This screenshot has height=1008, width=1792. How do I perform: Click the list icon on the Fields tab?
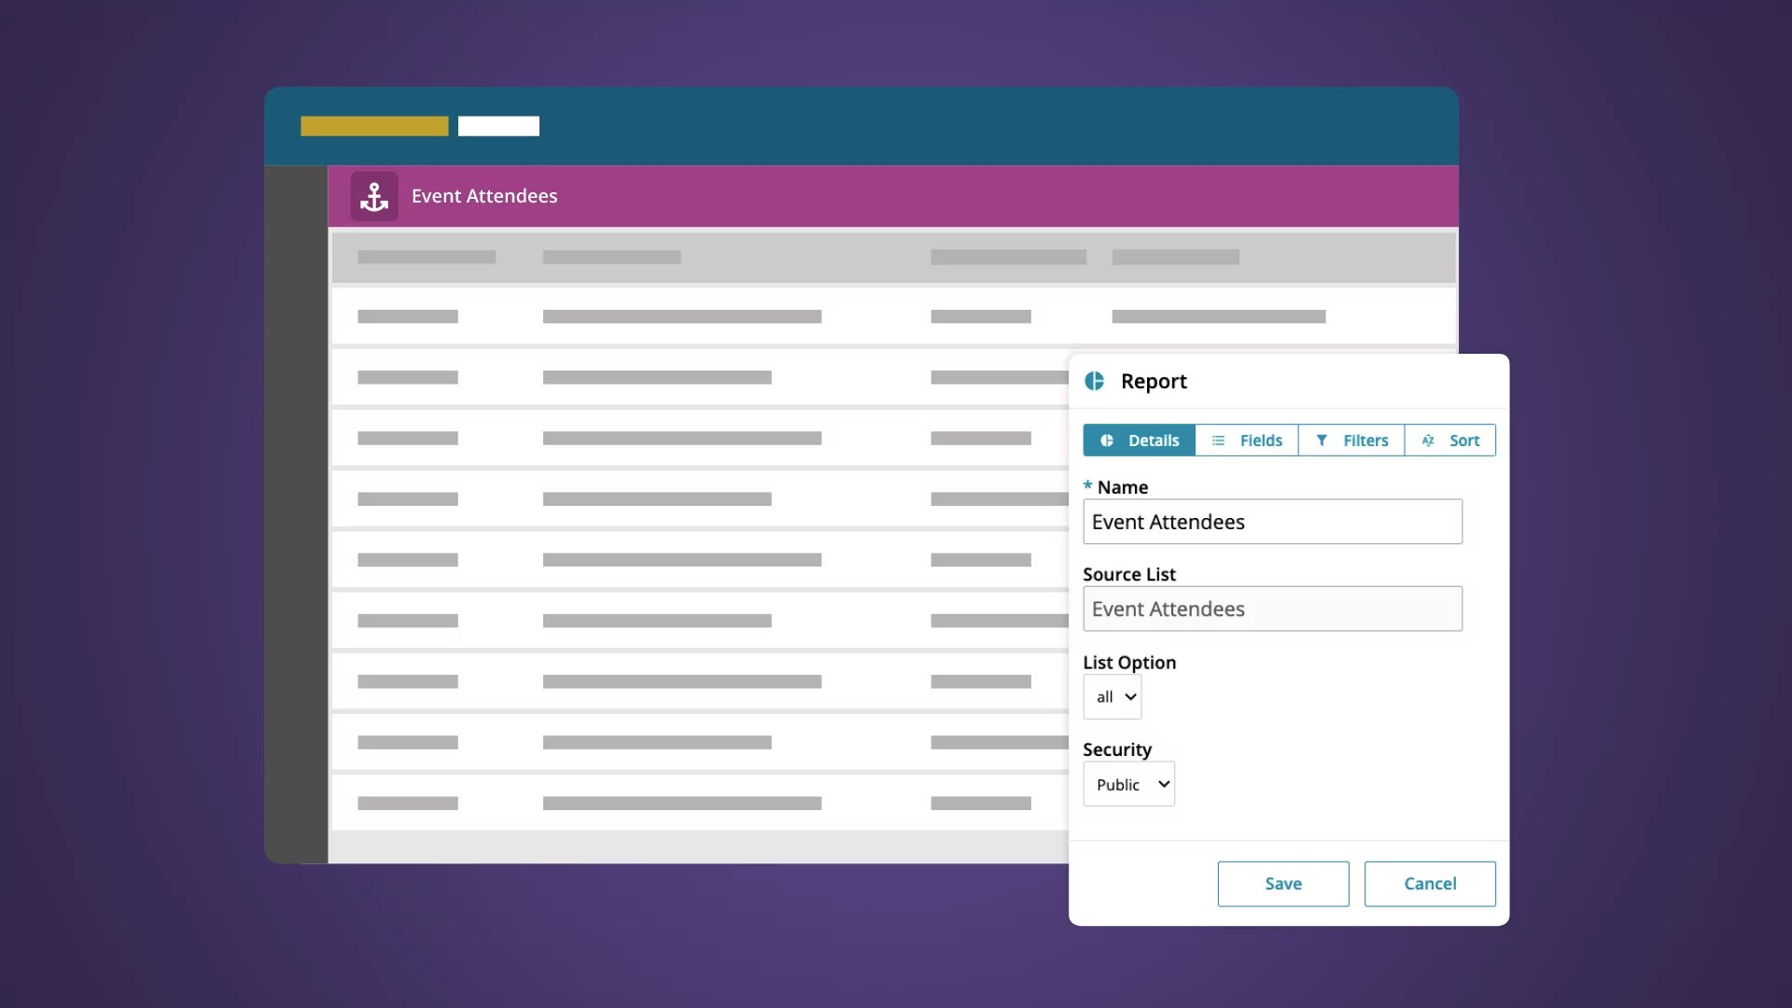1219,440
